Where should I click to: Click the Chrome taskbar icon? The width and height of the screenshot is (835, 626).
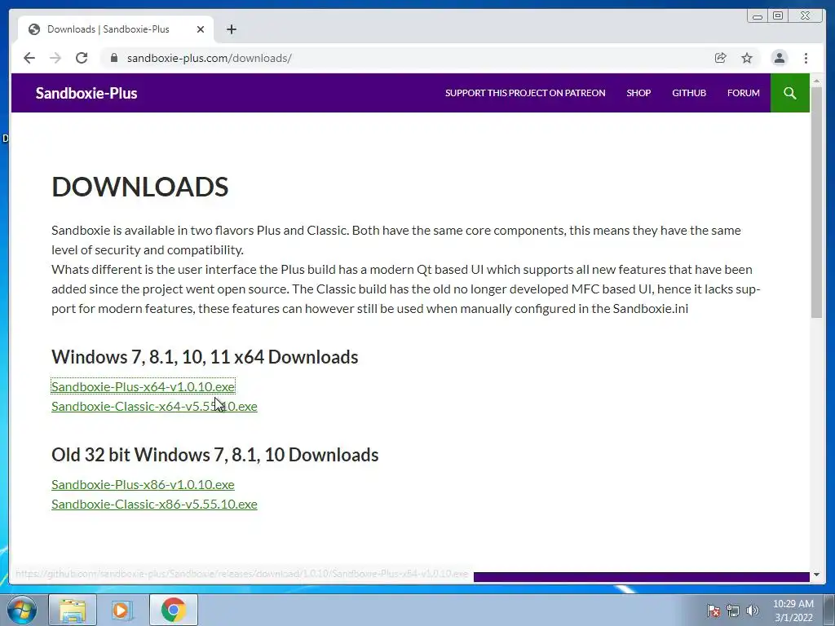point(173,610)
